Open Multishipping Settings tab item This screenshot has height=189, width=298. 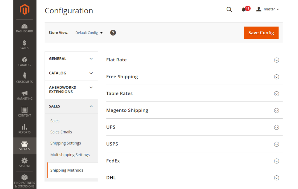[x=70, y=155]
